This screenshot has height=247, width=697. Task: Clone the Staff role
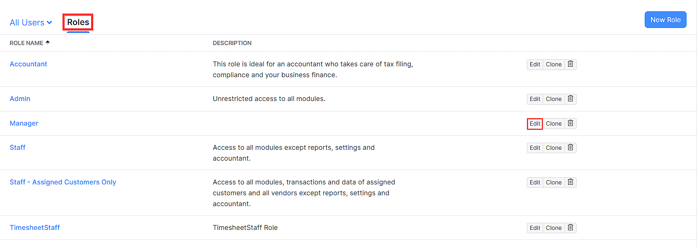[554, 148]
